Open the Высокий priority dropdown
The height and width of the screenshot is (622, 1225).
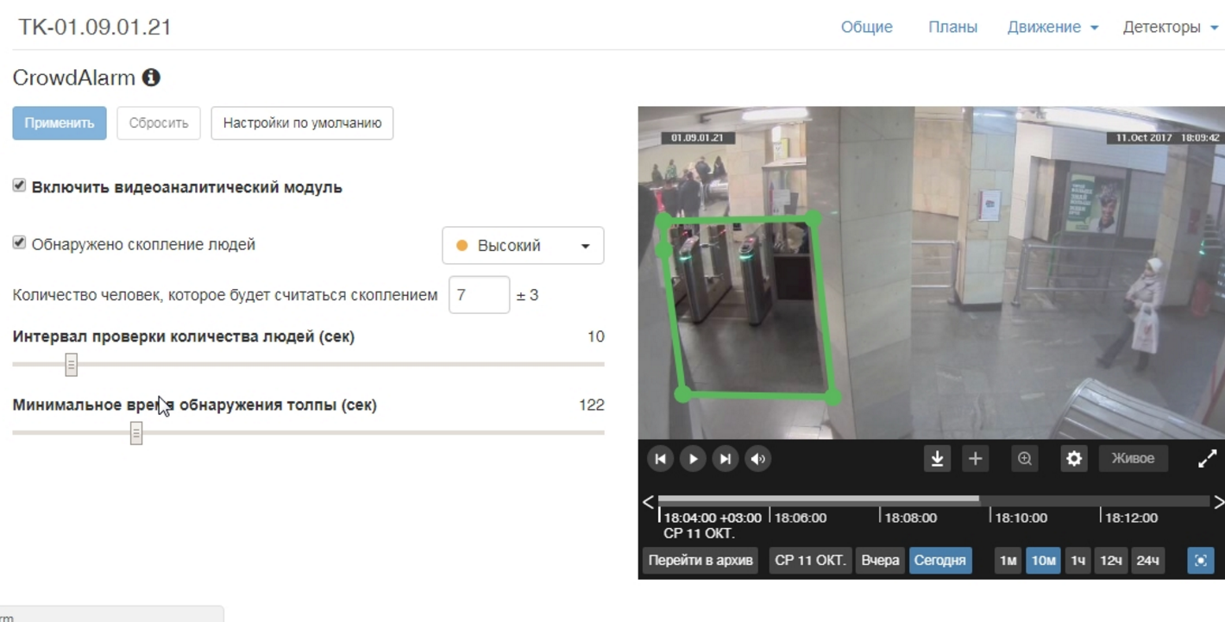[523, 246]
